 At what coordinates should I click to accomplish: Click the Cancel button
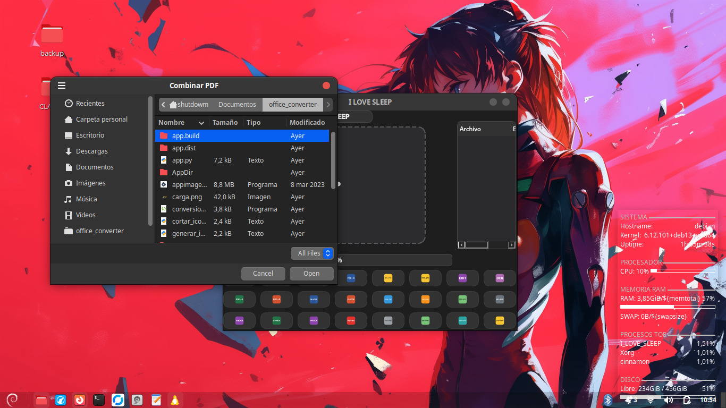(263, 274)
